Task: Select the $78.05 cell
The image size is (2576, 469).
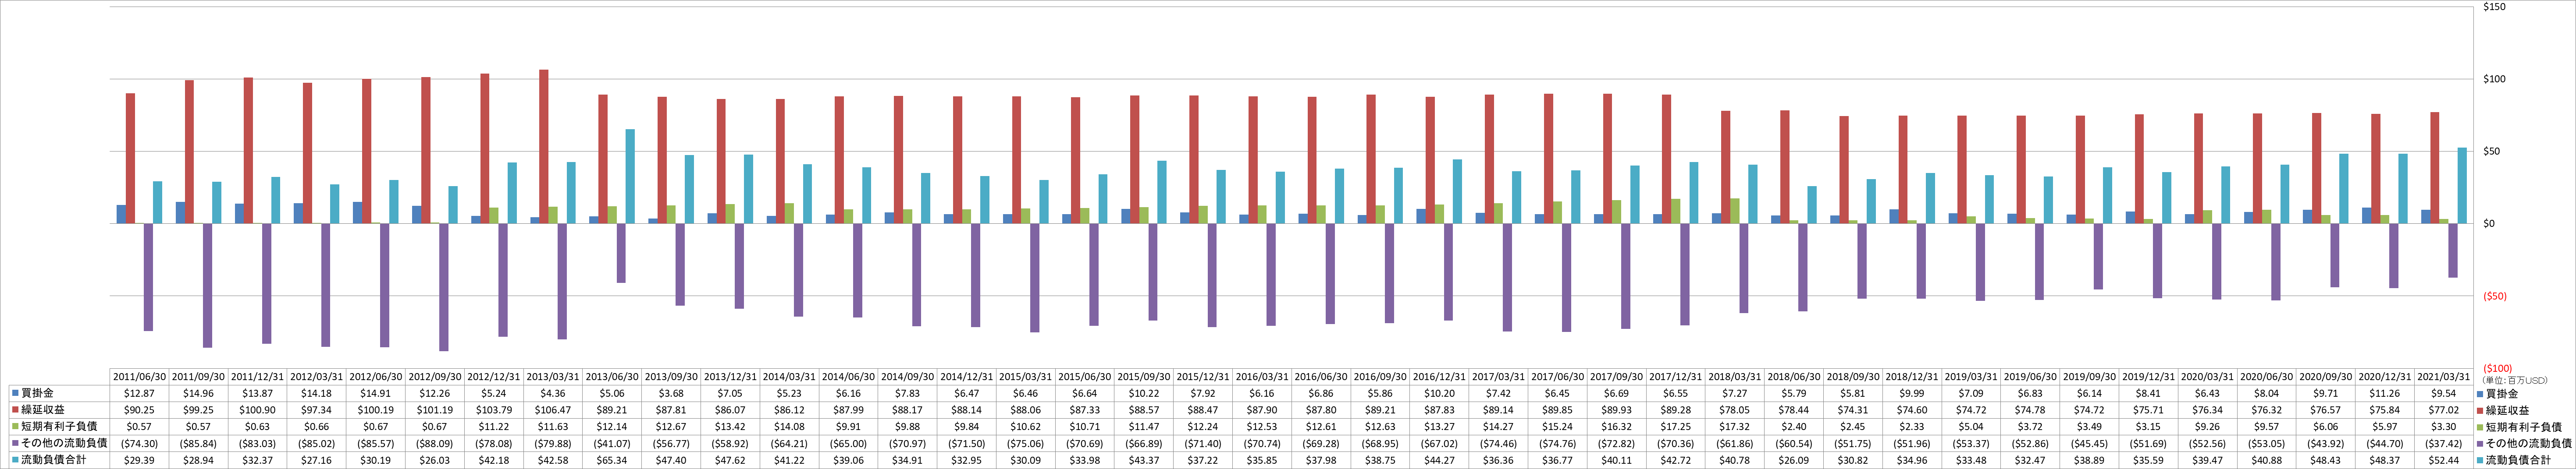Action: (1735, 410)
